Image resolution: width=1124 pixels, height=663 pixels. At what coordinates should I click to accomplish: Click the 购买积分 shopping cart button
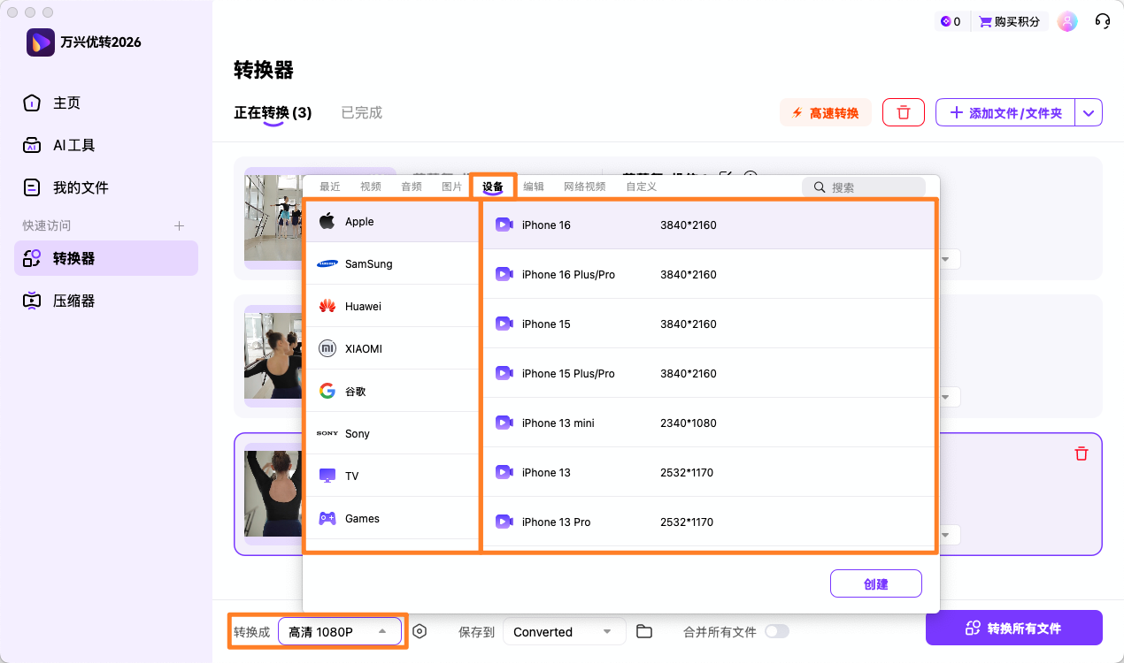tap(1009, 21)
